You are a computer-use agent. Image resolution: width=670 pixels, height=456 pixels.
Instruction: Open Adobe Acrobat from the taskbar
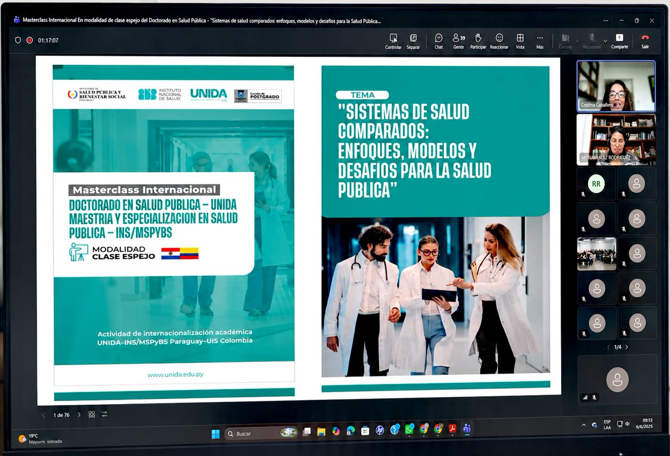click(452, 429)
